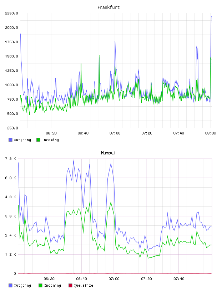Click the Outgoing label in Mumbai legend
This screenshot has width=217, height=291.
click(x=22, y=285)
